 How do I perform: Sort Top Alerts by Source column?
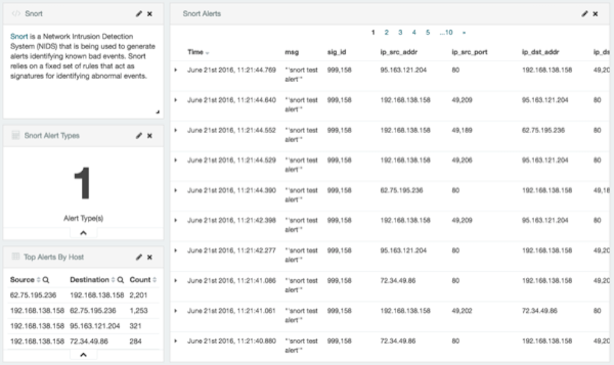[x=38, y=280]
